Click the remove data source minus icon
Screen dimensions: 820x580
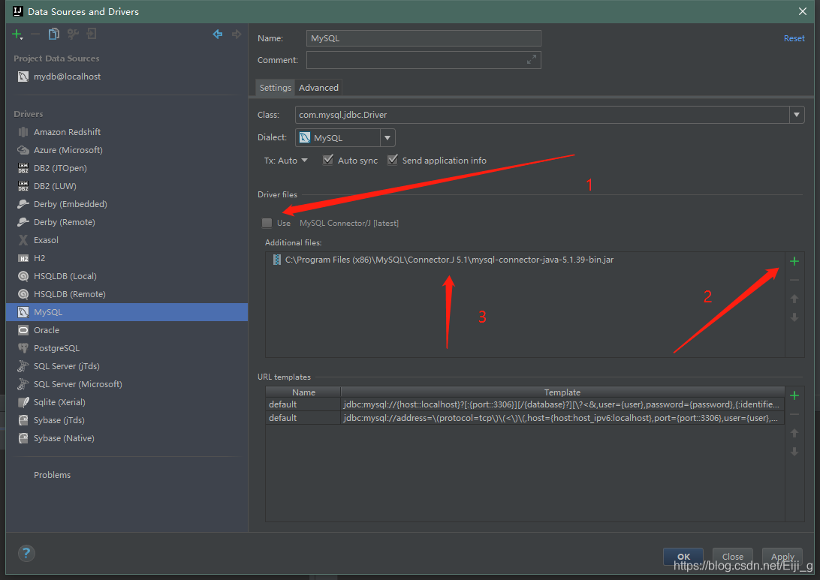[x=35, y=35]
